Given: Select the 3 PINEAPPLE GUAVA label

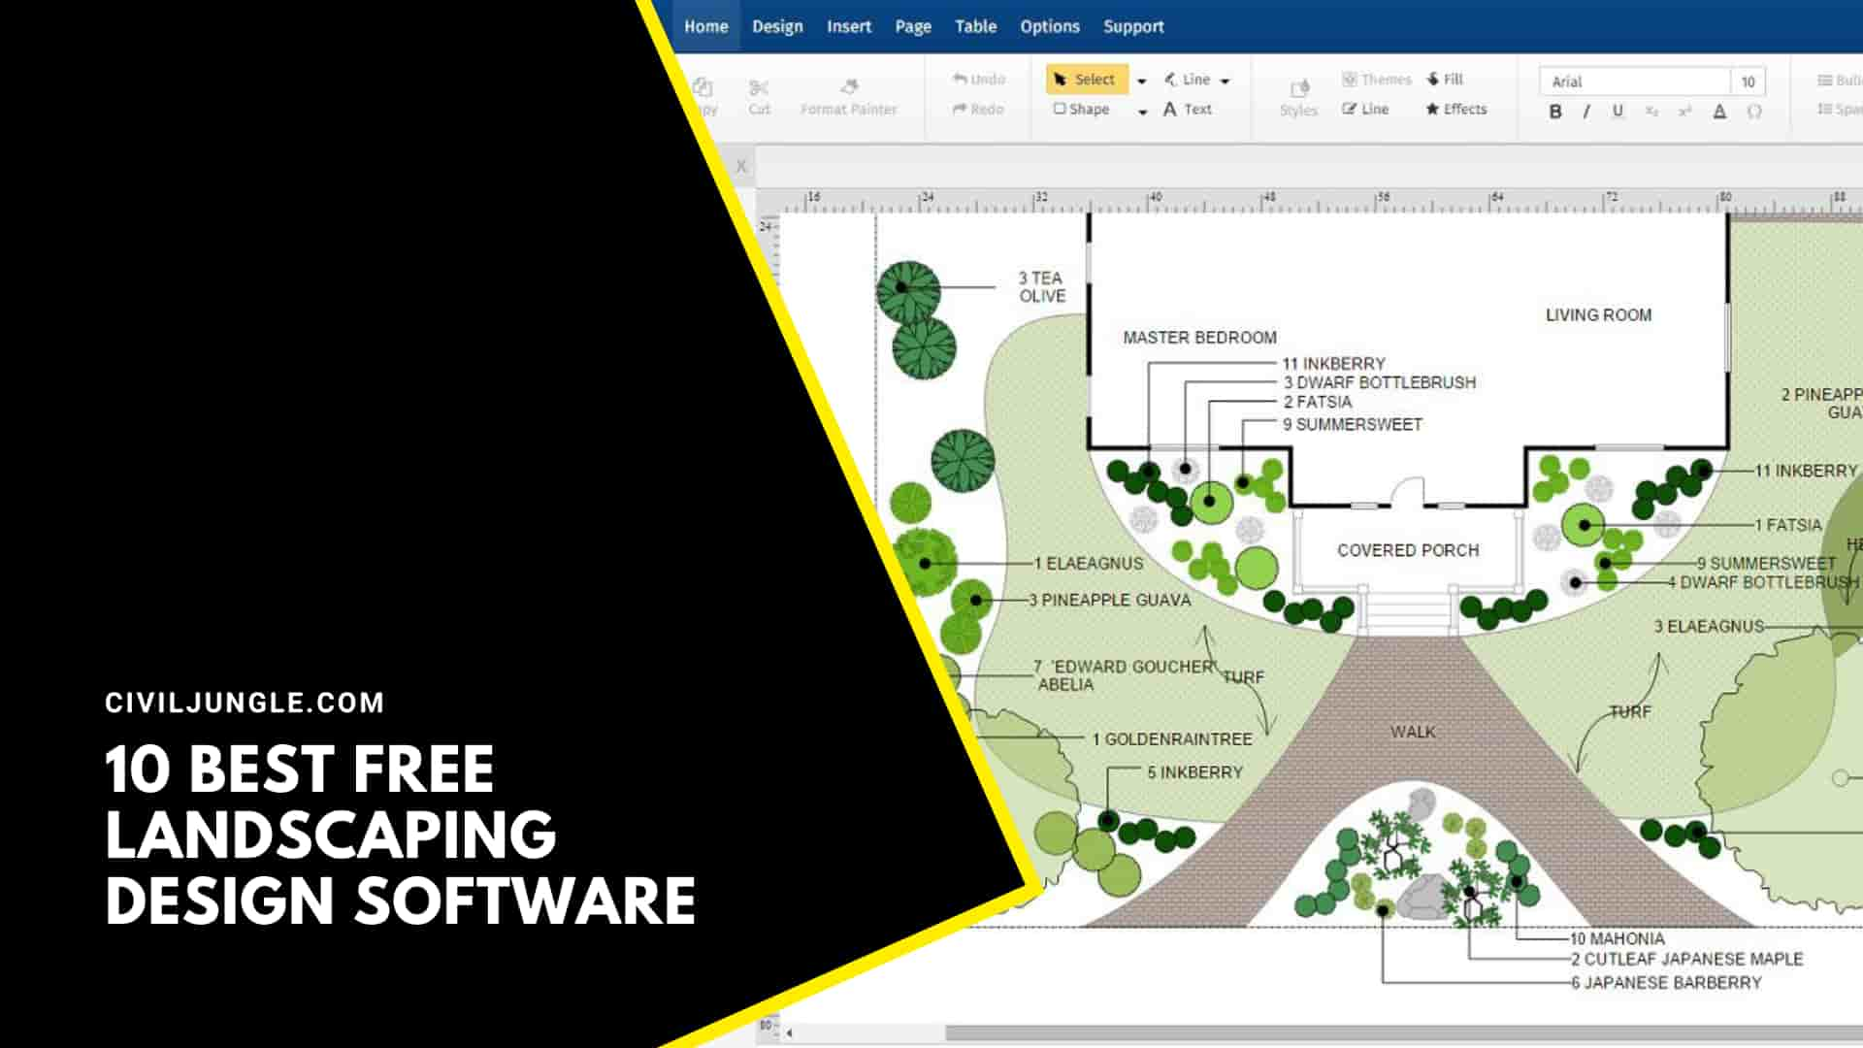Looking at the screenshot, I should (x=1110, y=601).
